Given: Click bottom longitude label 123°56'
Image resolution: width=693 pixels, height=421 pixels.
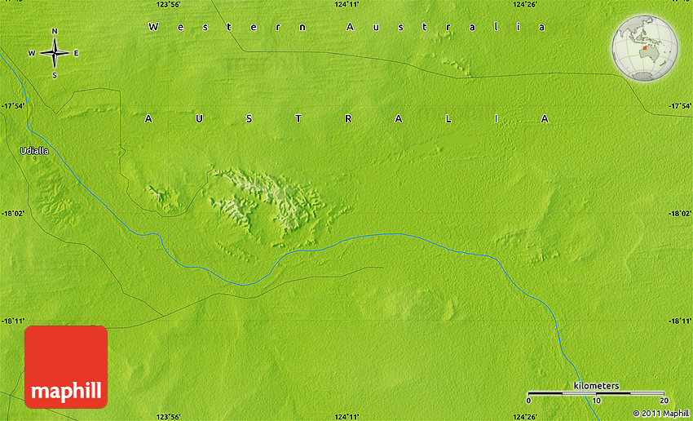Looking at the screenshot, I should pos(169,417).
